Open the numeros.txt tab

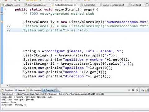(x=89, y=5)
